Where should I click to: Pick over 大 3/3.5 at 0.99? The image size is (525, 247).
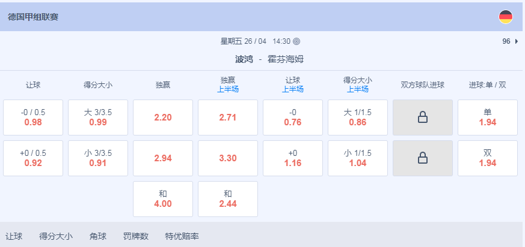click(98, 118)
